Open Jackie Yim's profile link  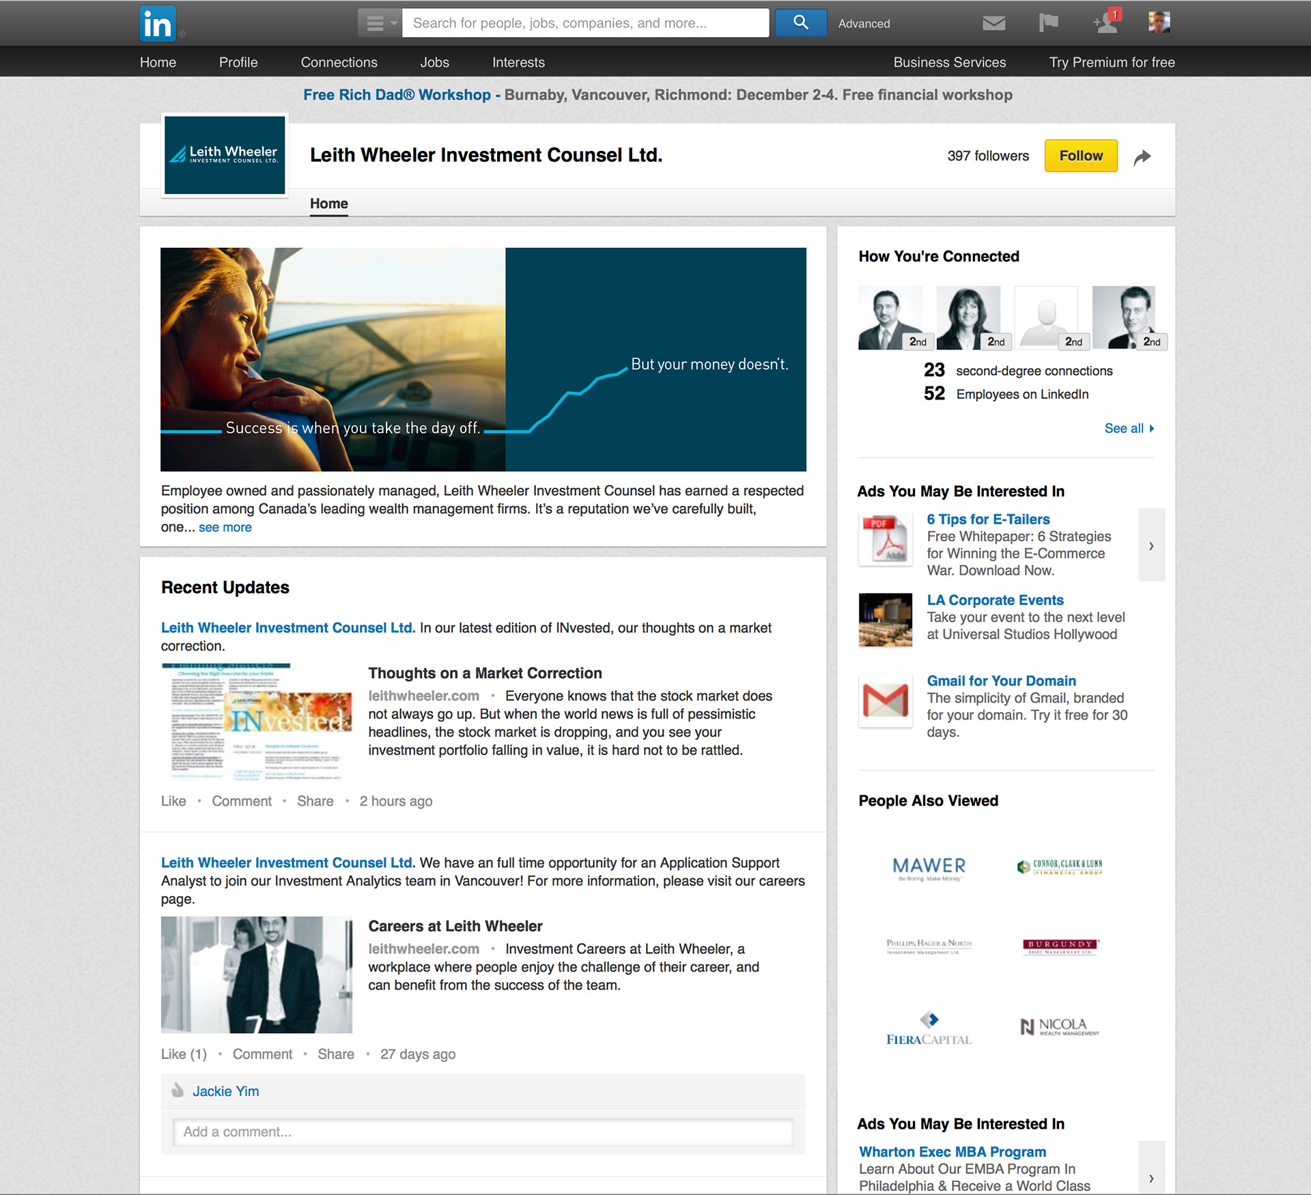[225, 1091]
